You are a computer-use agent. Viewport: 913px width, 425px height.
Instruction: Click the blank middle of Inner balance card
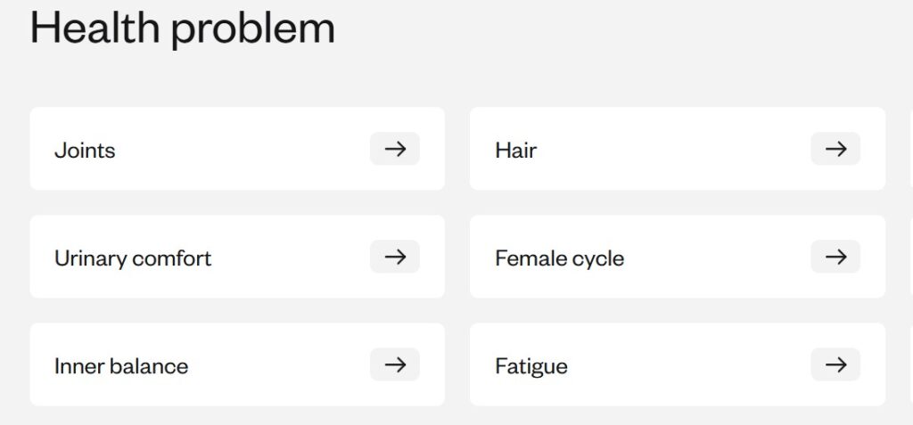(x=276, y=364)
